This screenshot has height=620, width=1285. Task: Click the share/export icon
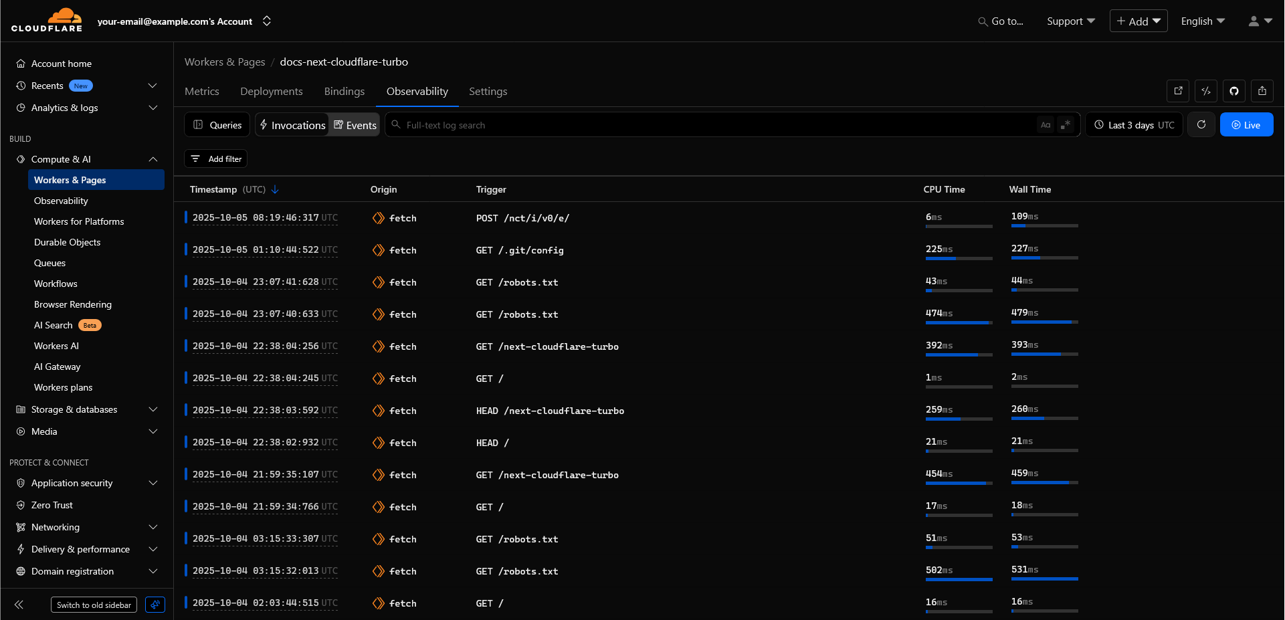click(1262, 91)
